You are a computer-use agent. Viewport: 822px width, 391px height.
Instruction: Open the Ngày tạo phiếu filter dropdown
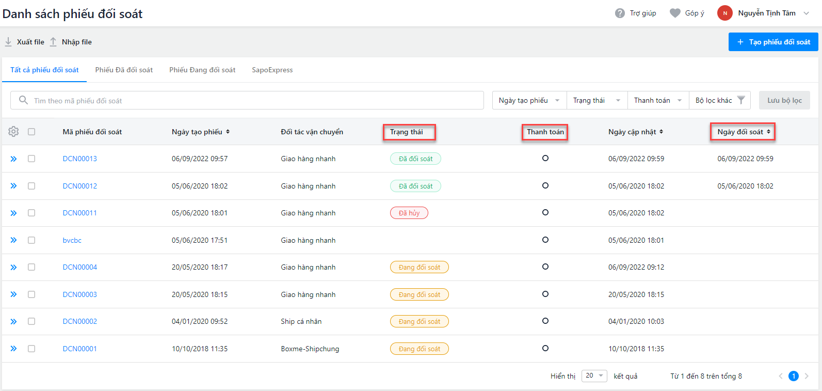tap(529, 100)
